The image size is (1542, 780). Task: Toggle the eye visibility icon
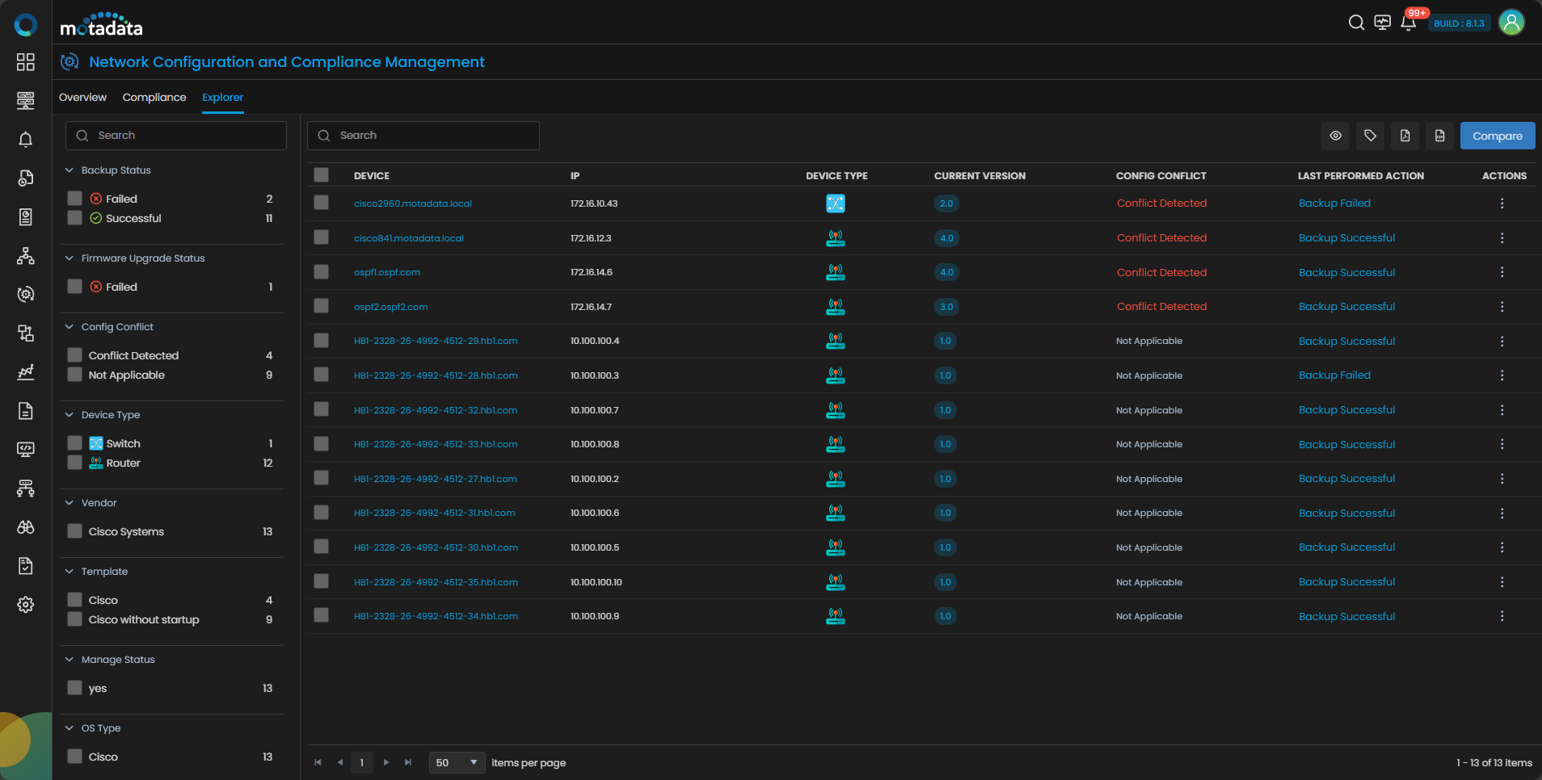[x=1335, y=136]
